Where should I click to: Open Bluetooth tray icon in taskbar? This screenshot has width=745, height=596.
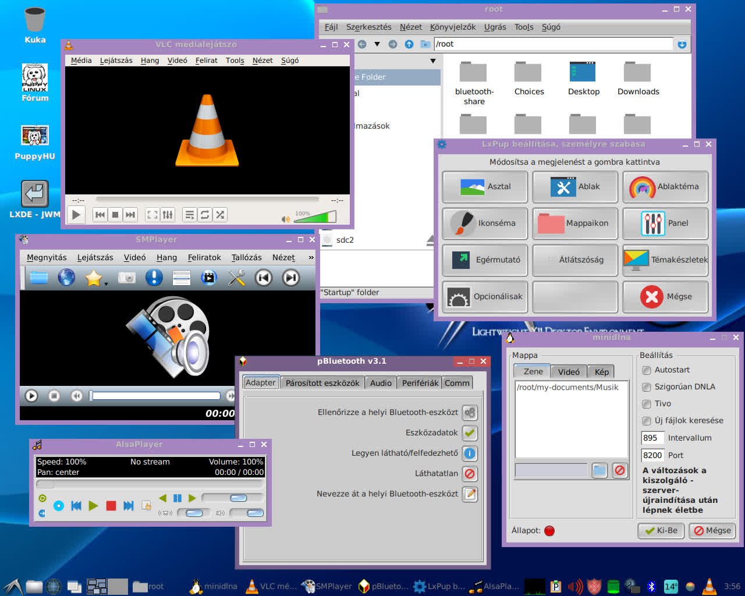pos(652,586)
